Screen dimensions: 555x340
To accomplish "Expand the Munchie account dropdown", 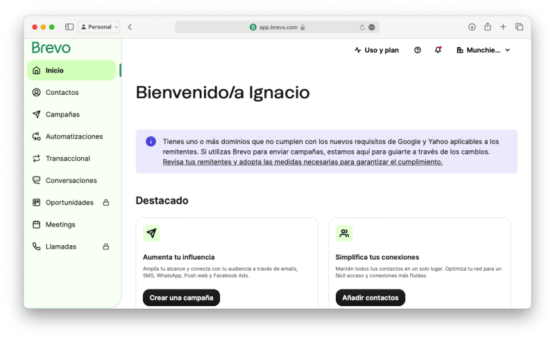I will click(x=484, y=50).
